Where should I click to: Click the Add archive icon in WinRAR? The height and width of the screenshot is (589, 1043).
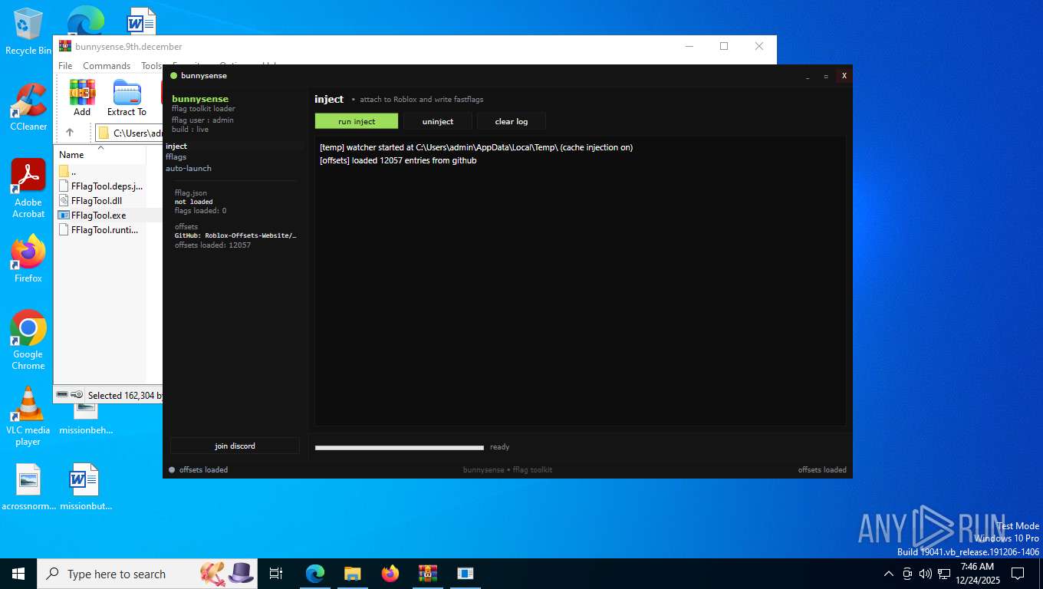point(82,97)
